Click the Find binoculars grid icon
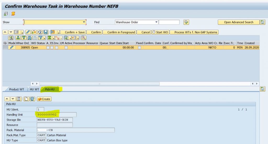The width and height of the screenshot is (268, 144). tap(30, 38)
